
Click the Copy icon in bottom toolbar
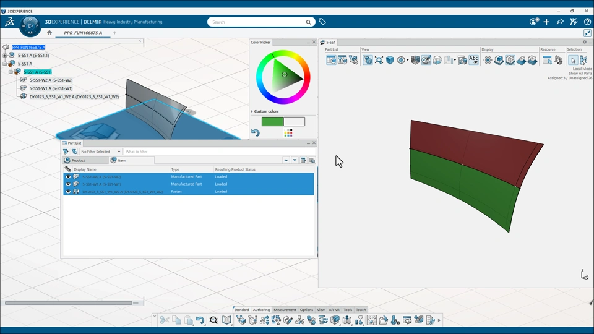point(176,320)
